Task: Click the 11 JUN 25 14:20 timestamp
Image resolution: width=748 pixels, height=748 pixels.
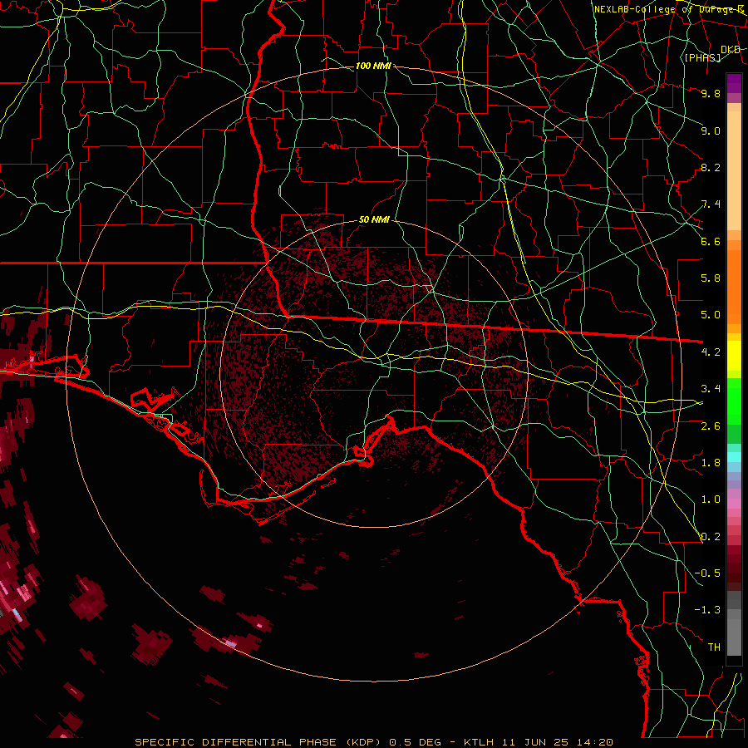Action: tap(556, 742)
